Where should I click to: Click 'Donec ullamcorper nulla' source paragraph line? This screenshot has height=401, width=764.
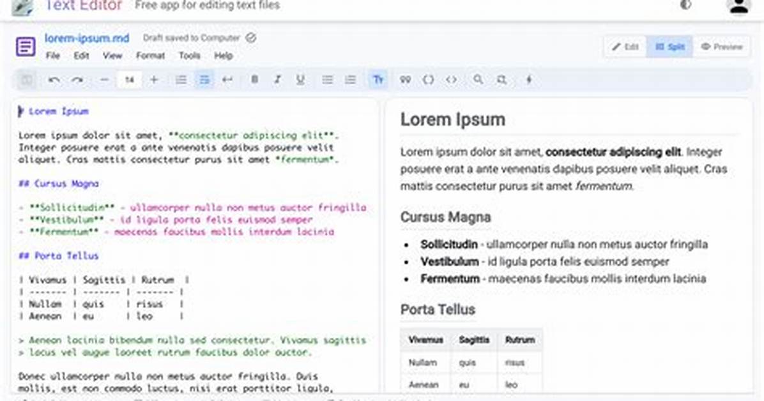coord(168,376)
